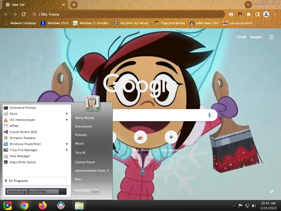This screenshot has height=211, width=281.
Task: Open network tray icon
Action: [247, 206]
